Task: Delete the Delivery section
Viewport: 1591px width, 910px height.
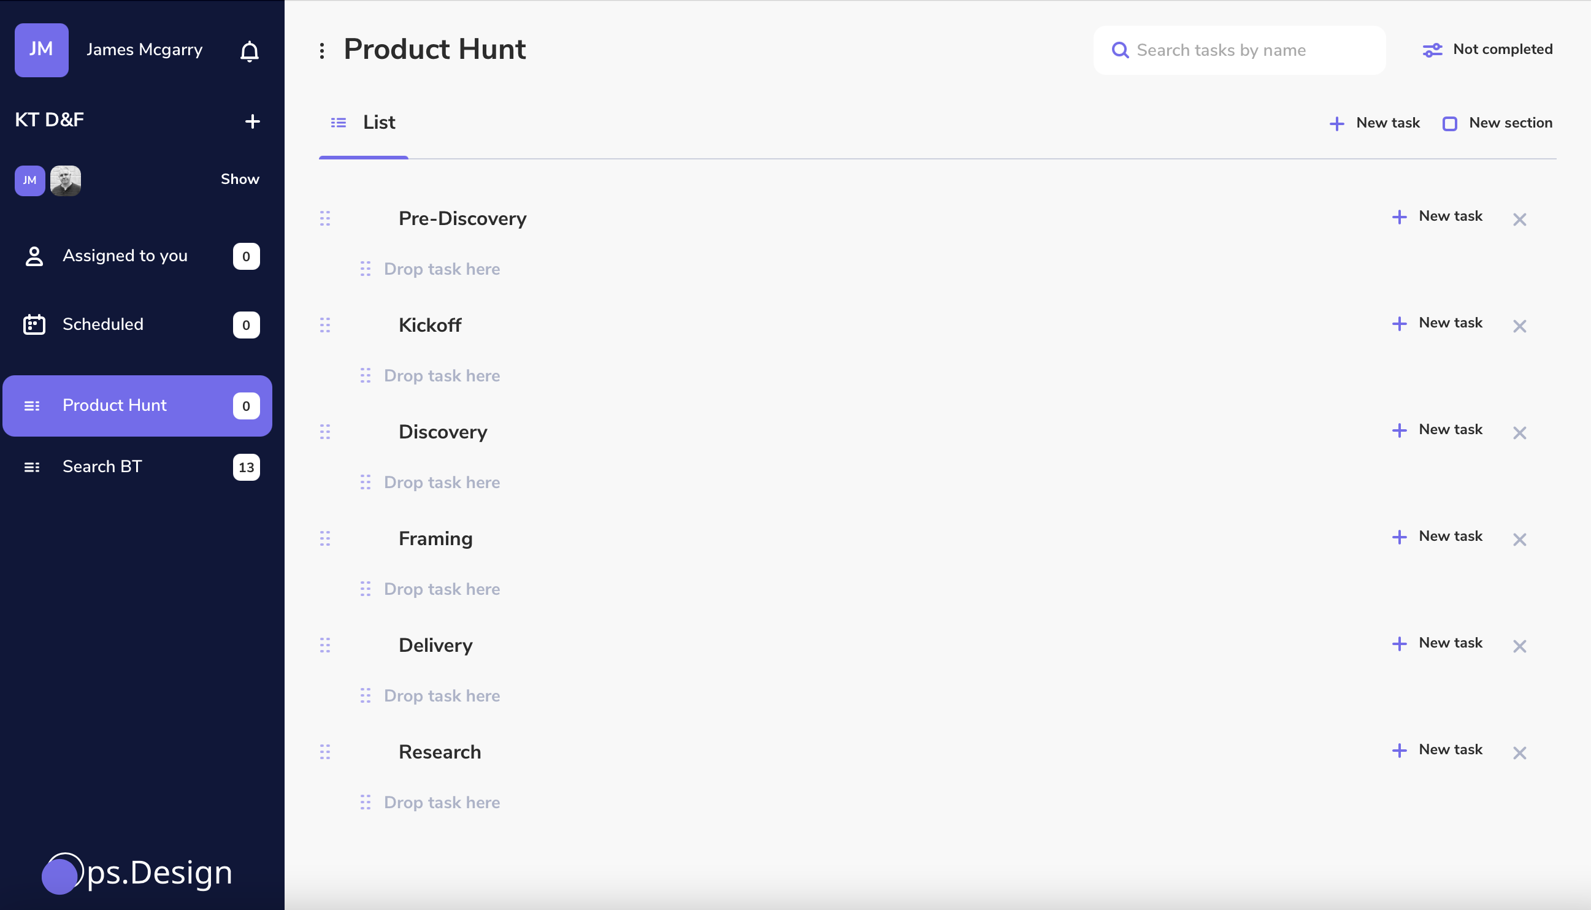Action: pyautogui.click(x=1520, y=647)
